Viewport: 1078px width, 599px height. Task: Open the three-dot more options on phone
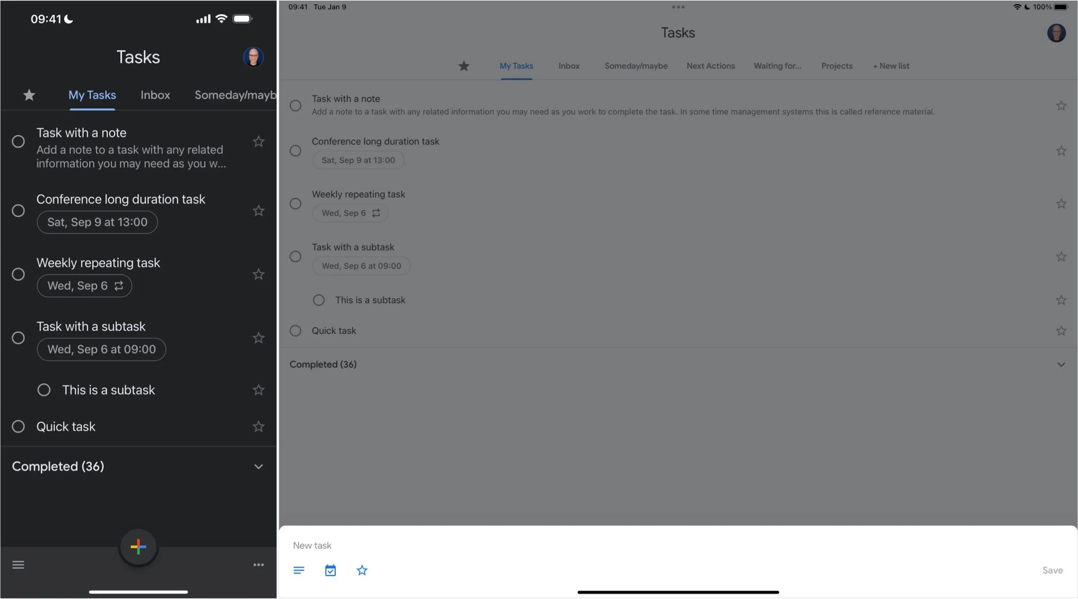(258, 565)
